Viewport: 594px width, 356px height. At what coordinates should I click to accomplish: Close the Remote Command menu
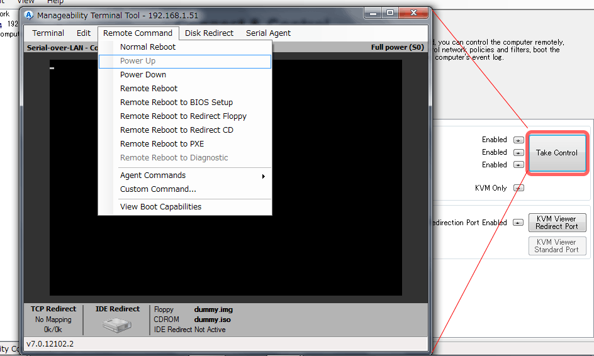pos(138,33)
